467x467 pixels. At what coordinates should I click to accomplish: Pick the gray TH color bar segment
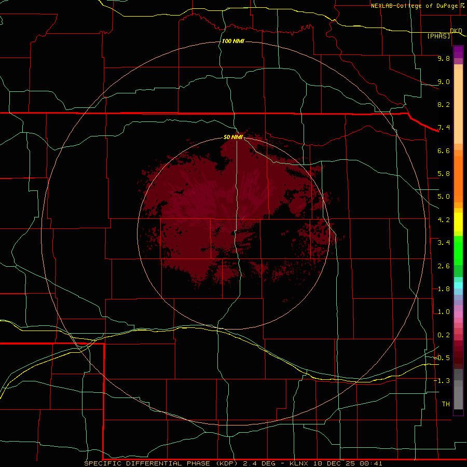click(x=458, y=398)
